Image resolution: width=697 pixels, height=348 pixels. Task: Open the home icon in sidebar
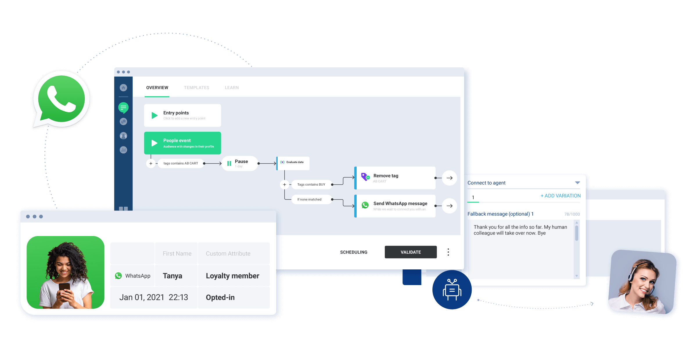pos(123,88)
